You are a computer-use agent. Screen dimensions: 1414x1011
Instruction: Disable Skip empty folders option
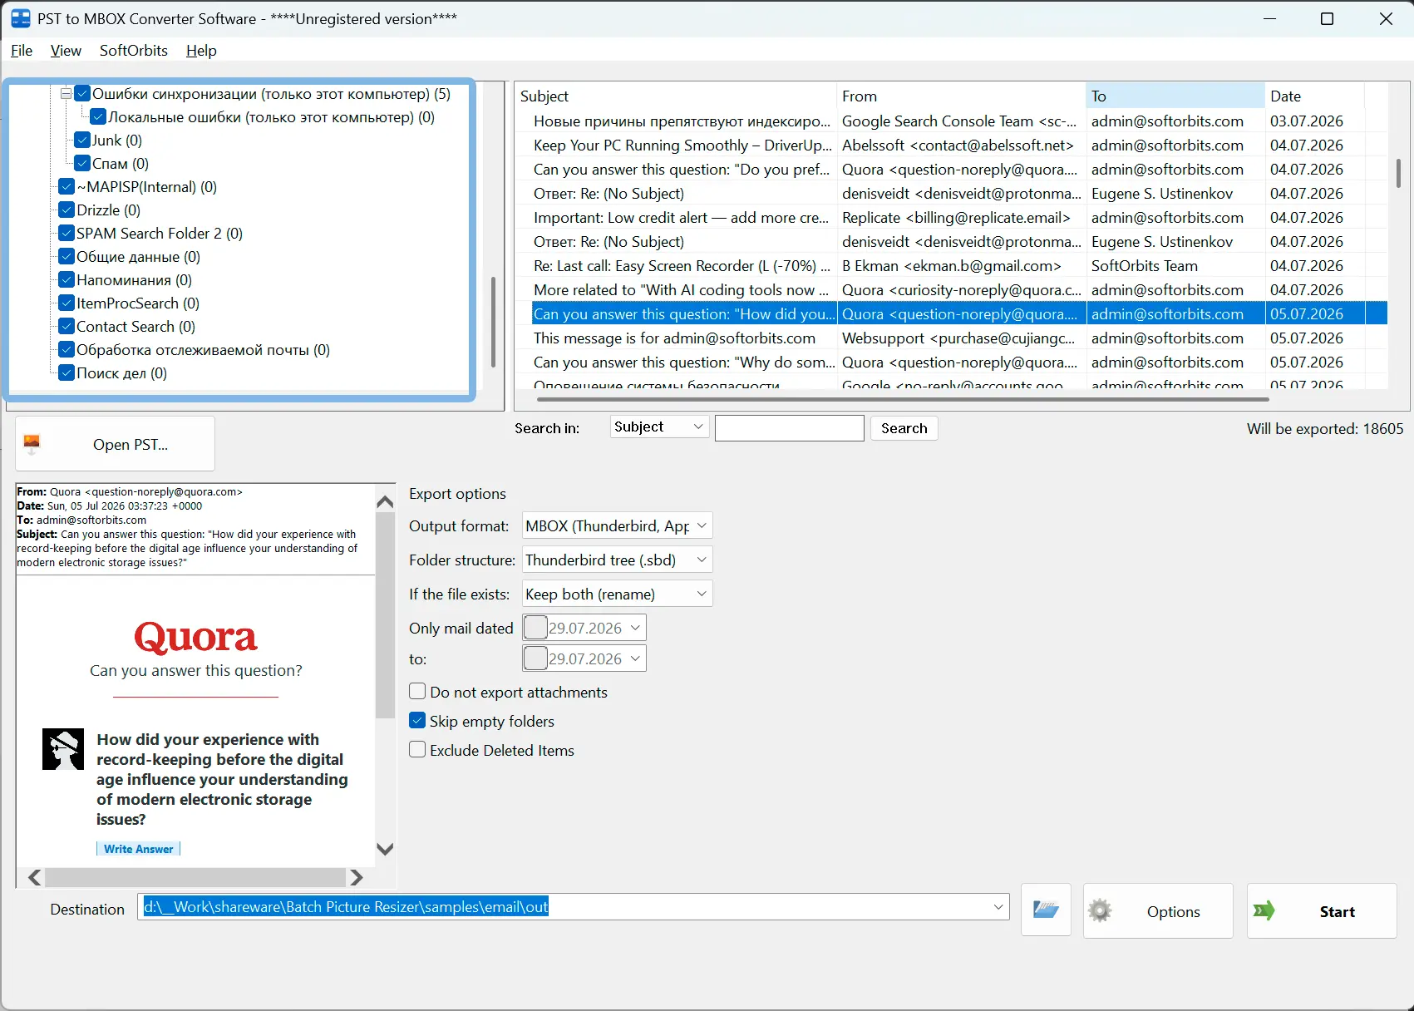tap(417, 721)
